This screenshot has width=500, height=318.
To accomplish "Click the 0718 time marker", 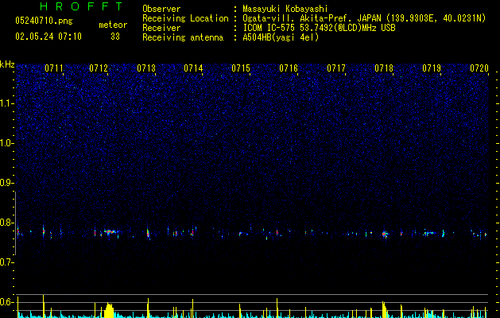I will pos(384,68).
